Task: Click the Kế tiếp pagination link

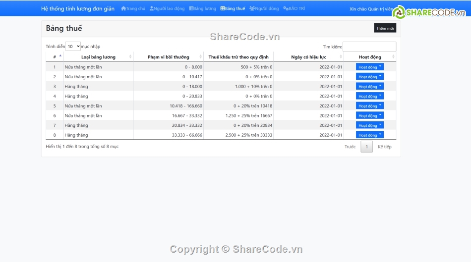Action: [384, 147]
